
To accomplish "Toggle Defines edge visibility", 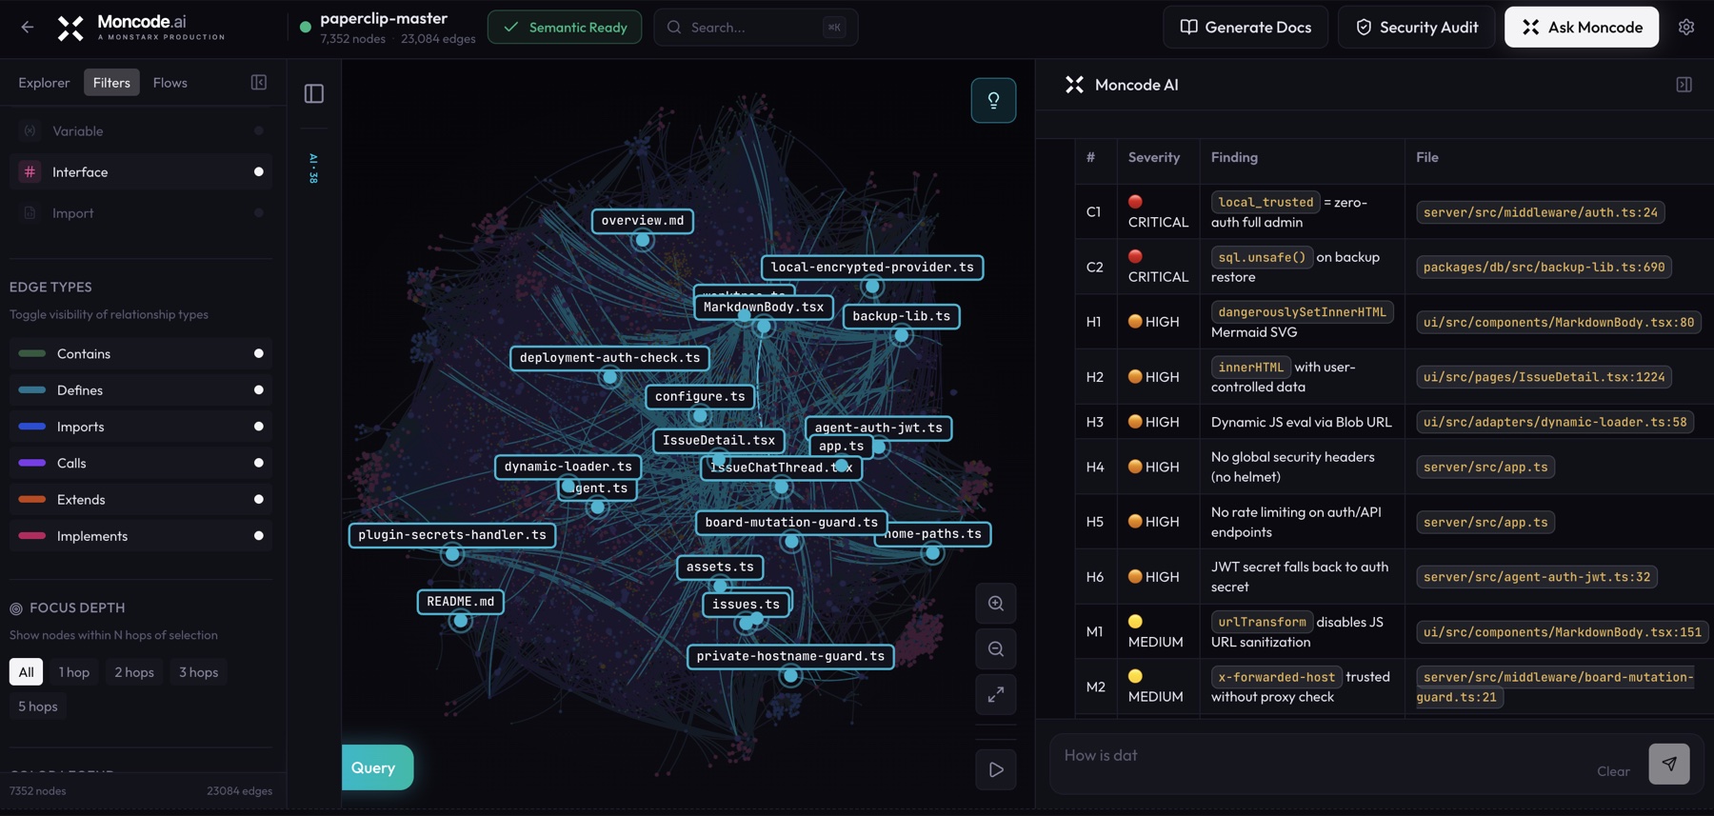I will [259, 390].
